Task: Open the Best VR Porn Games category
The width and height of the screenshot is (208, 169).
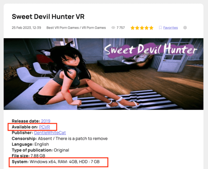Action: pyautogui.click(x=62, y=28)
